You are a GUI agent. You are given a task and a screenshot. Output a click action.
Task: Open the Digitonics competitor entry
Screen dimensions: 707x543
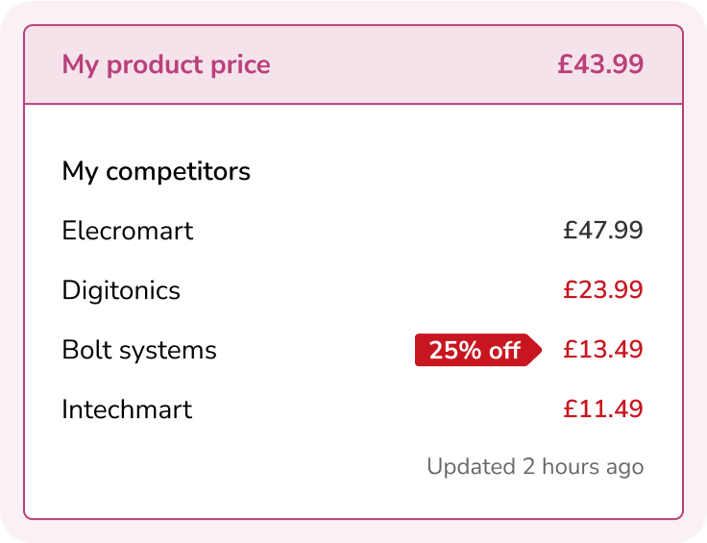[121, 290]
